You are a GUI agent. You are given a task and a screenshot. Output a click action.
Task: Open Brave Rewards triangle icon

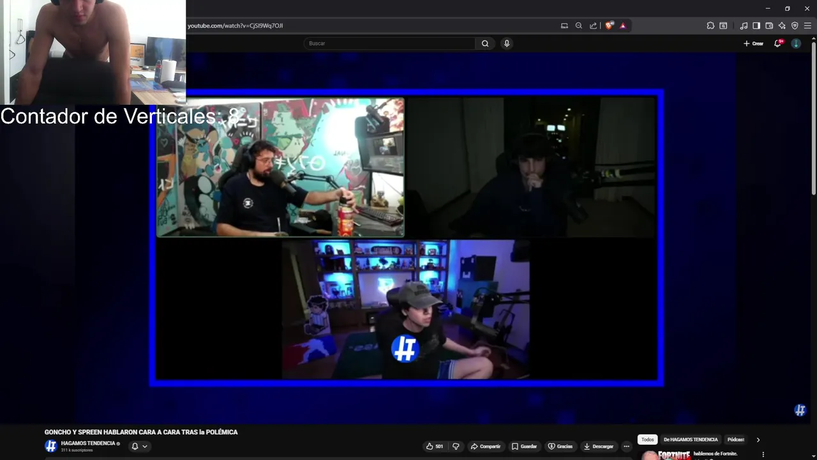point(623,26)
